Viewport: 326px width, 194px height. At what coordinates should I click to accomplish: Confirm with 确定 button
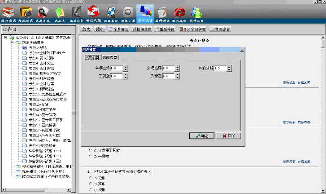pyautogui.click(x=201, y=136)
